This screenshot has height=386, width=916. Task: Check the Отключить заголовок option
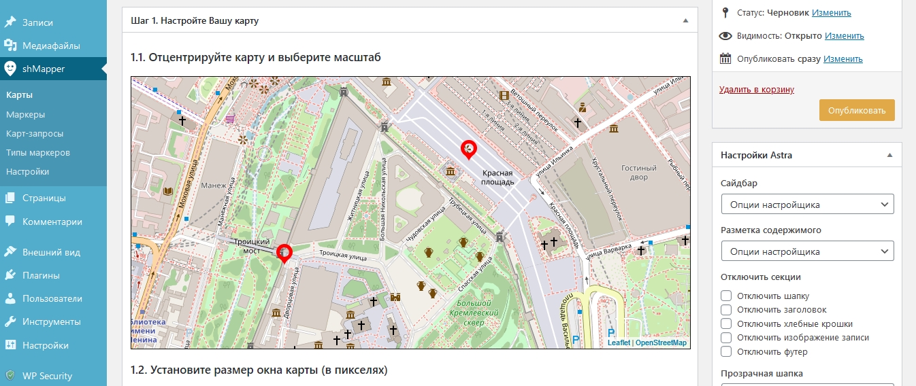coord(726,310)
